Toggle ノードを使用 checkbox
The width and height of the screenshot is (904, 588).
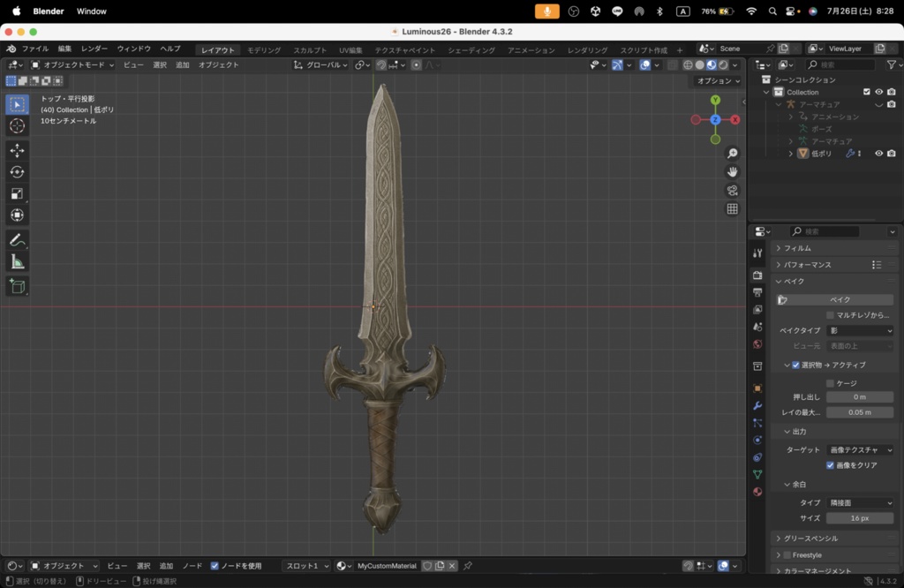click(215, 566)
